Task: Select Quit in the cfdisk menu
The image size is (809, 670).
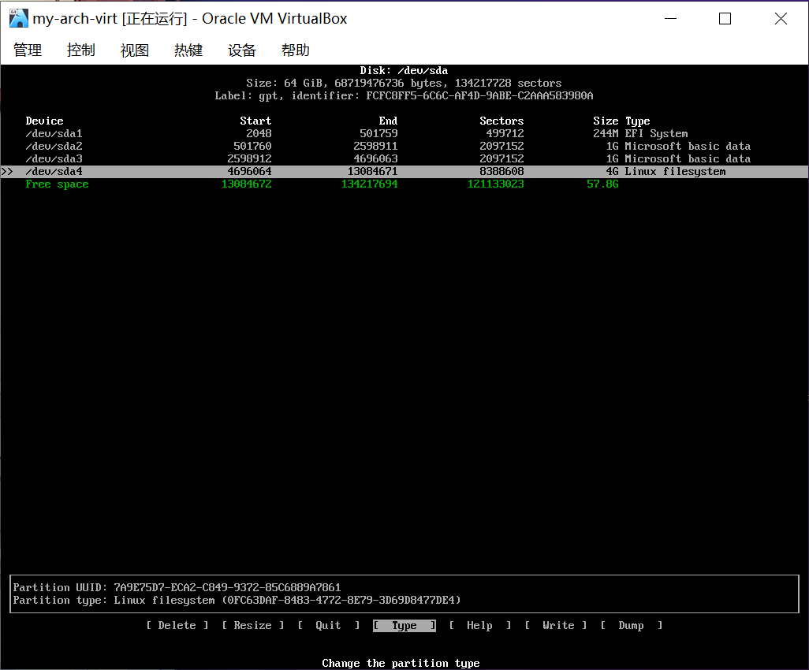Action: (x=328, y=626)
